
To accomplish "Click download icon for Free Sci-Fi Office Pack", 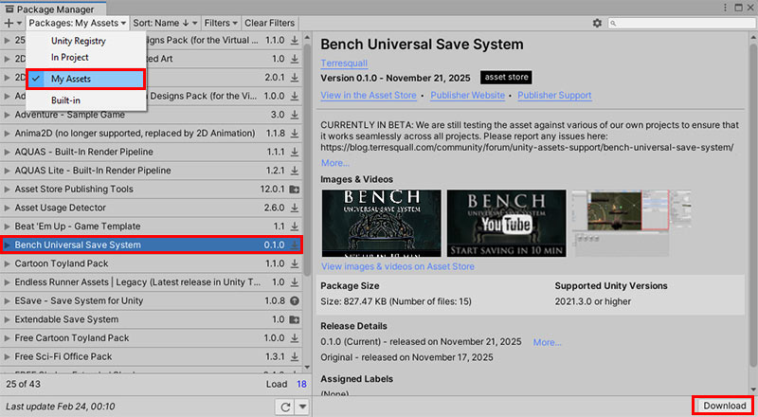I will (x=295, y=356).
